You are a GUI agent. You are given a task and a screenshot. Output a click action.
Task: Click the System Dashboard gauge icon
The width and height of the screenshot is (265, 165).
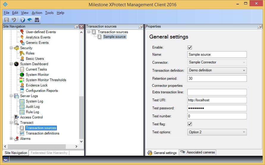[x=16, y=64]
